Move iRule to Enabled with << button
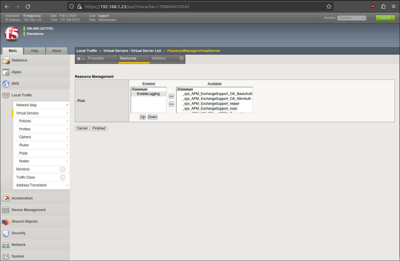The width and height of the screenshot is (400, 261). pyautogui.click(x=171, y=96)
